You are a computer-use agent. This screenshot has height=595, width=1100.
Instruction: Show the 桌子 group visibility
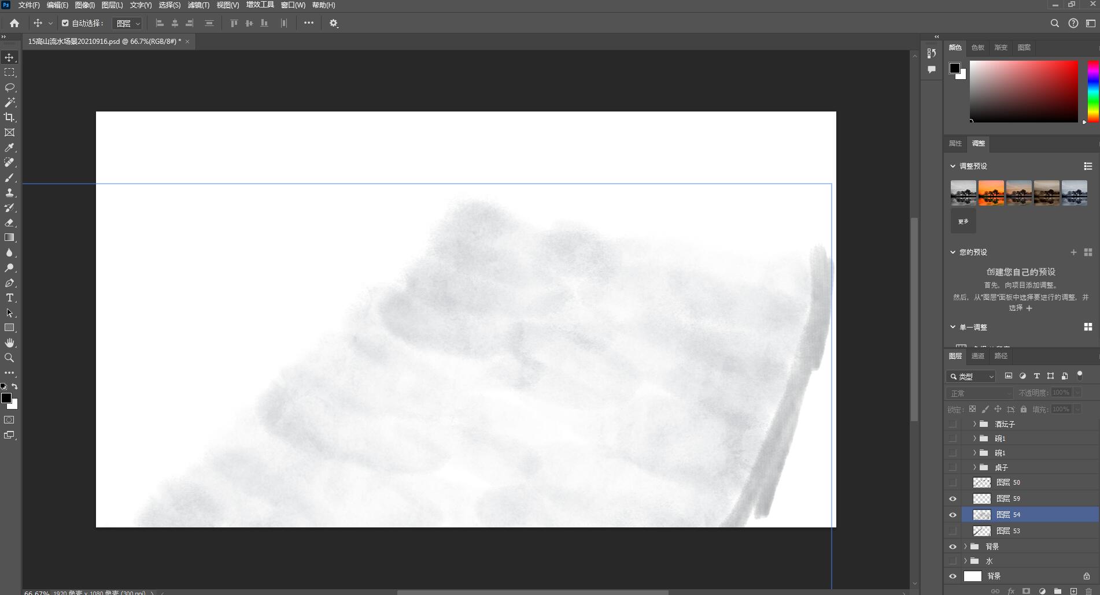tap(953, 467)
